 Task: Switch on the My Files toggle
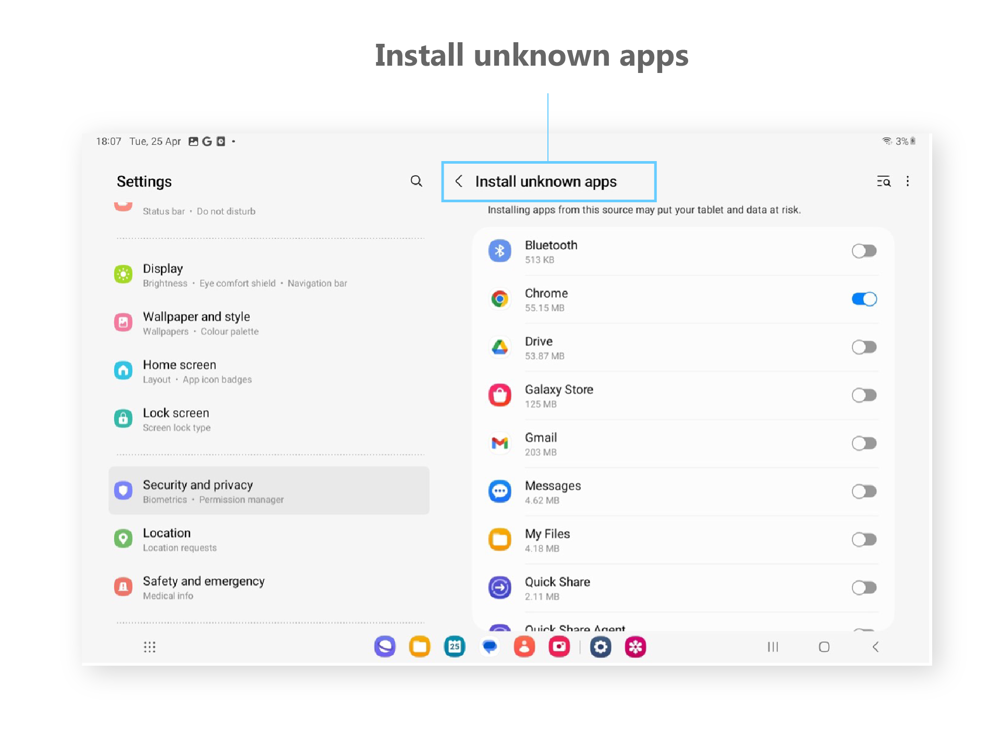(x=864, y=540)
